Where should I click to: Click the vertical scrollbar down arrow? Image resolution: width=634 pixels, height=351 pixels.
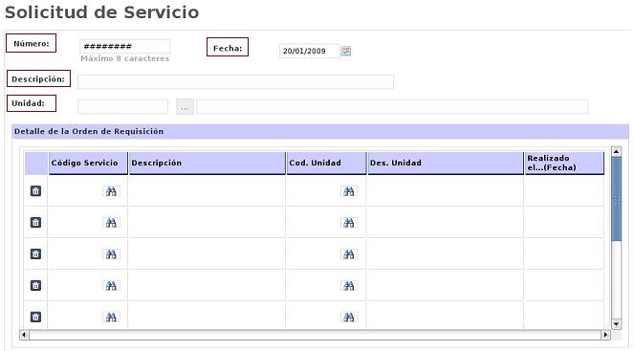tap(616, 324)
